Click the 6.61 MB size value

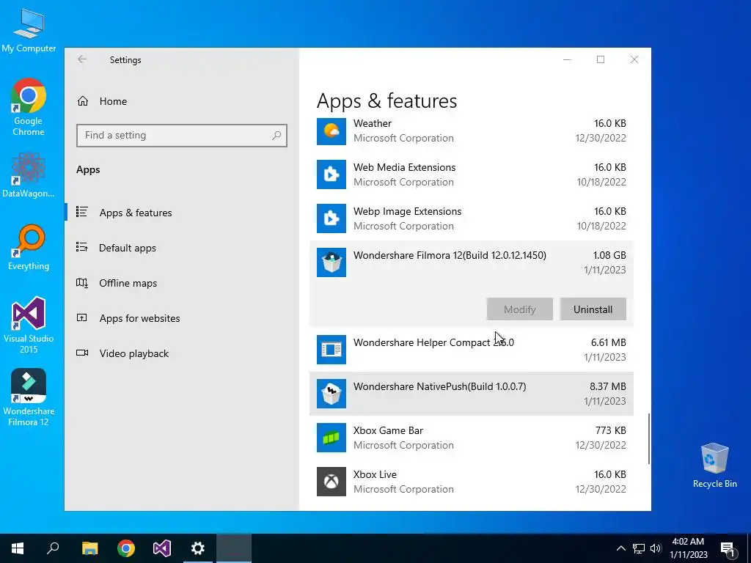click(x=608, y=342)
